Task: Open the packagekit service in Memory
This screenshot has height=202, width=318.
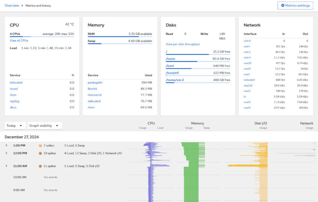Action: tap(95, 82)
